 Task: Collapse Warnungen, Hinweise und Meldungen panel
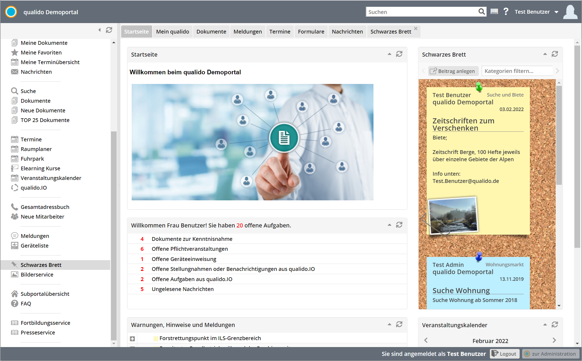(389, 325)
